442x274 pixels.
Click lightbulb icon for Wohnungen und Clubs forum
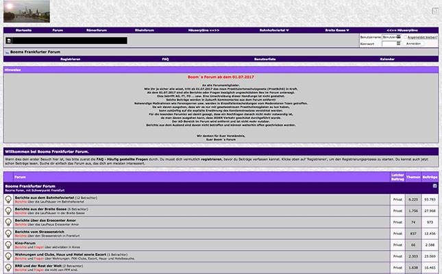point(8,256)
